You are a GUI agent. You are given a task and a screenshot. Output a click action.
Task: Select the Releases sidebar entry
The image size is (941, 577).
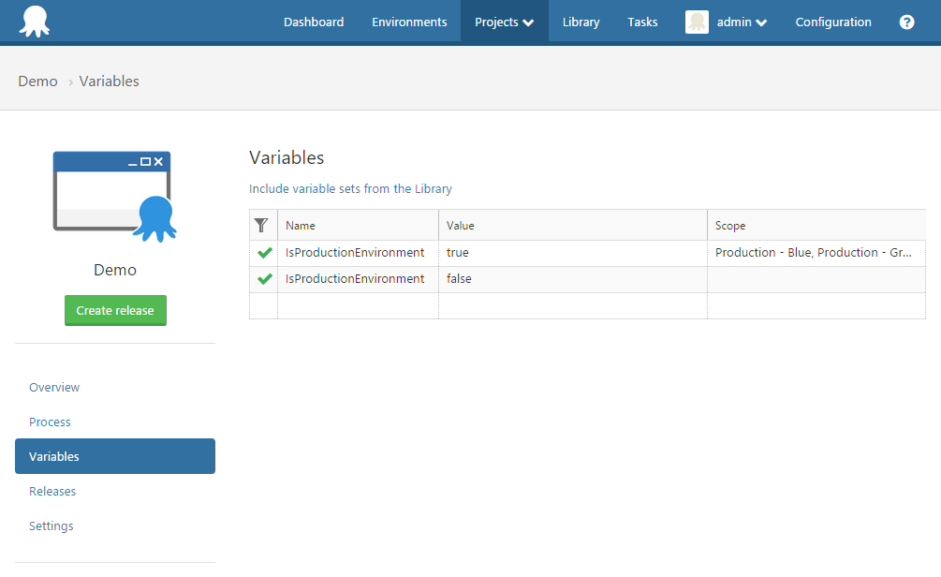pos(52,491)
